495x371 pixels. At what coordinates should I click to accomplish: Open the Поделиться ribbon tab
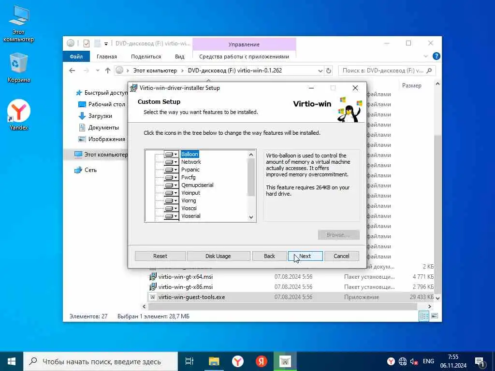(x=146, y=57)
